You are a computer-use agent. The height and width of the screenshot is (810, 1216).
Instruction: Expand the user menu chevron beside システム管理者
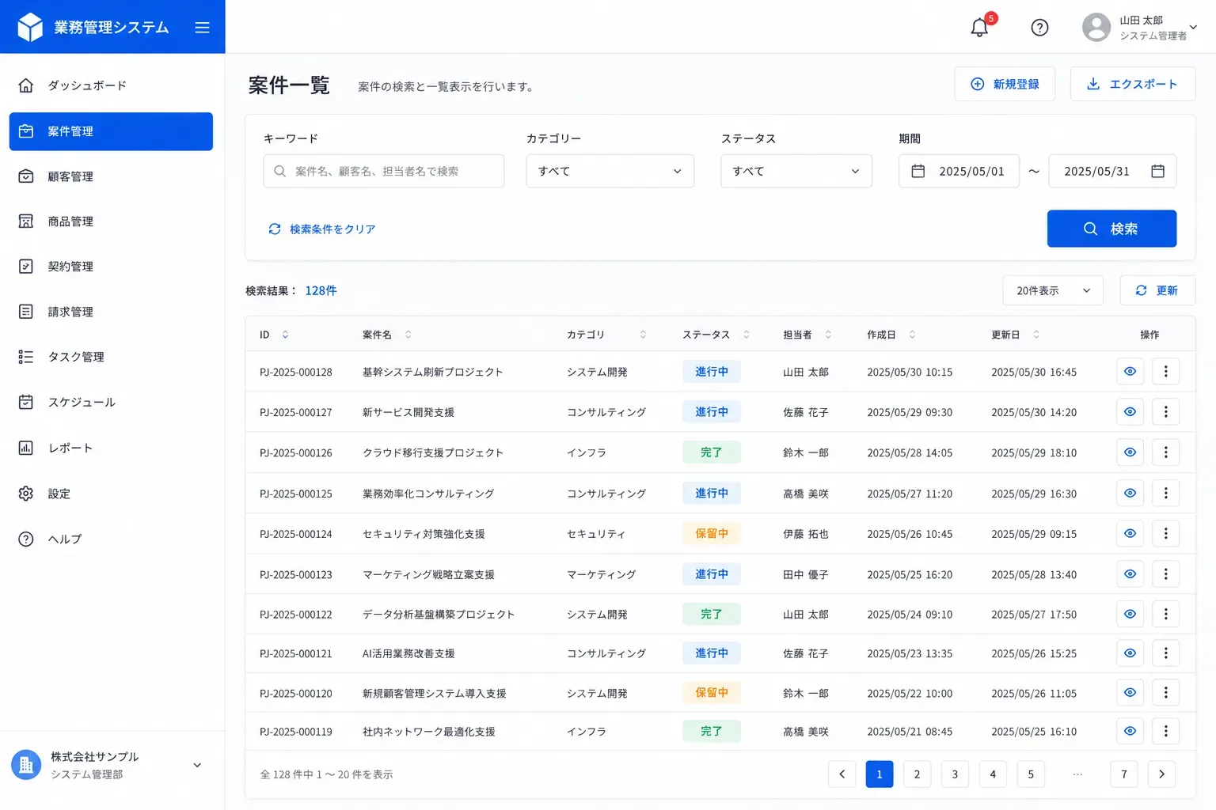click(1194, 28)
